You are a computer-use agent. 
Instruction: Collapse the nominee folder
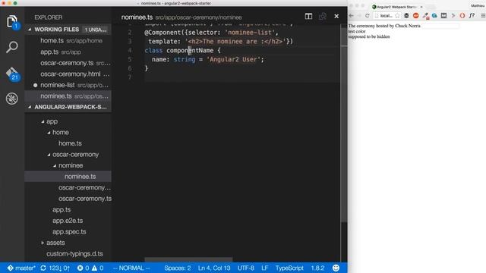55,165
